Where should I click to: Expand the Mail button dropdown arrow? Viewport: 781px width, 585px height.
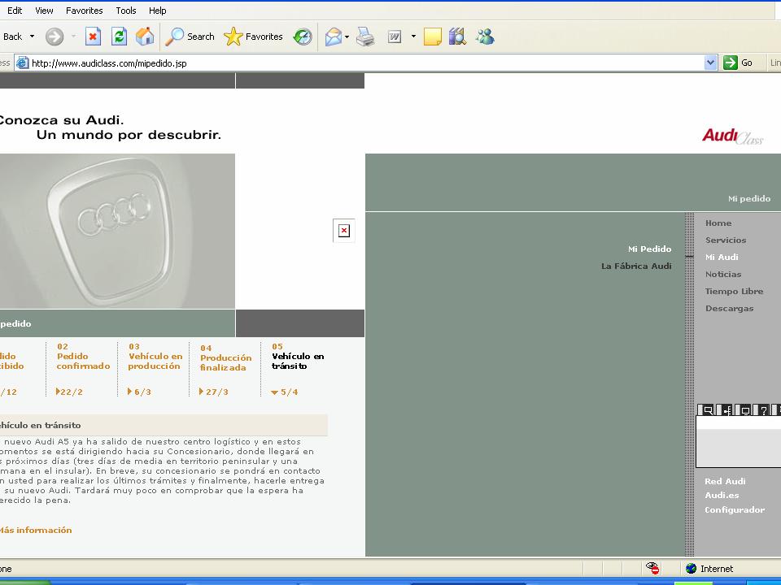[x=347, y=37]
